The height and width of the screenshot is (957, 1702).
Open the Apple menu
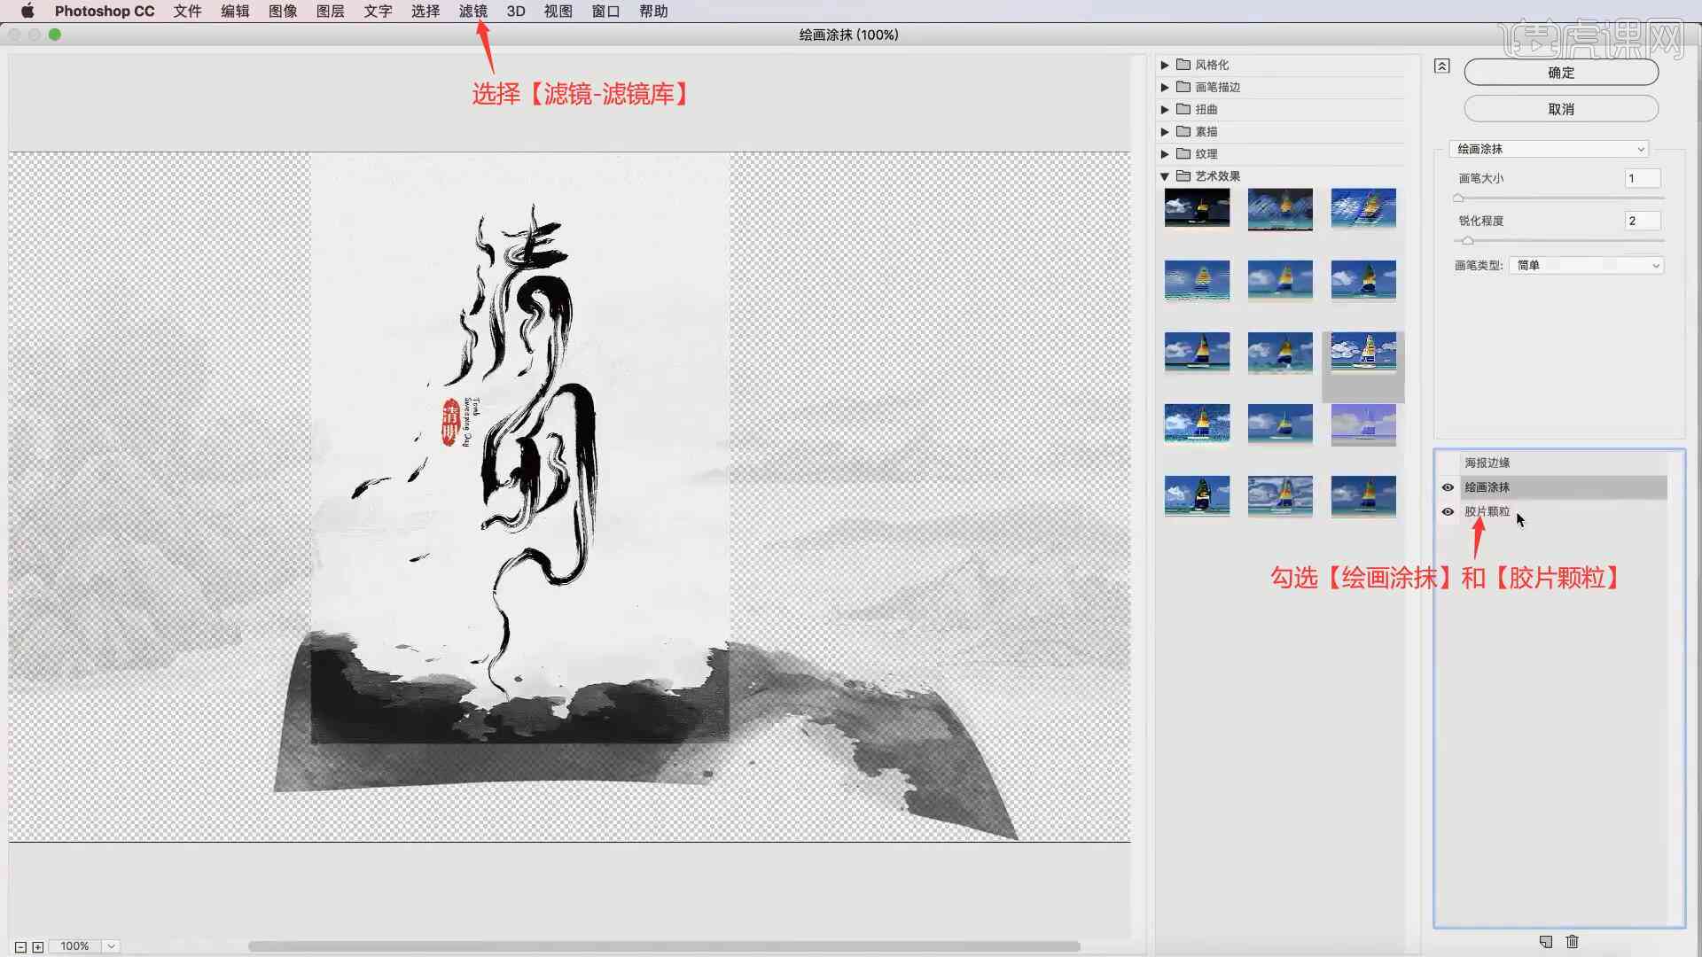27,11
